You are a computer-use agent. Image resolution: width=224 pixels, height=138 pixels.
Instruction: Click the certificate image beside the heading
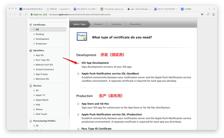(x=82, y=37)
